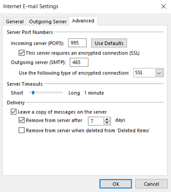
Task: Close the Internet E-mail Settings dialog
Action: [x=164, y=6]
